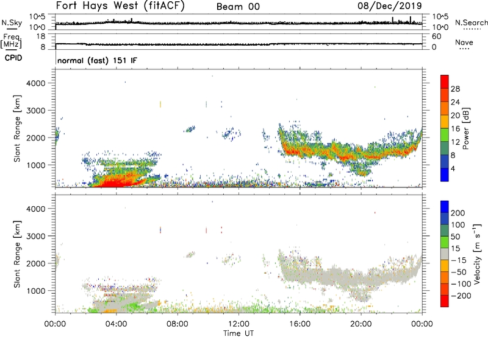Click the "50" velocity colorbar value

pos(456,237)
